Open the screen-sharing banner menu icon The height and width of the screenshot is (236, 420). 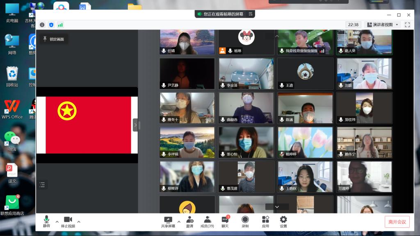(250, 14)
